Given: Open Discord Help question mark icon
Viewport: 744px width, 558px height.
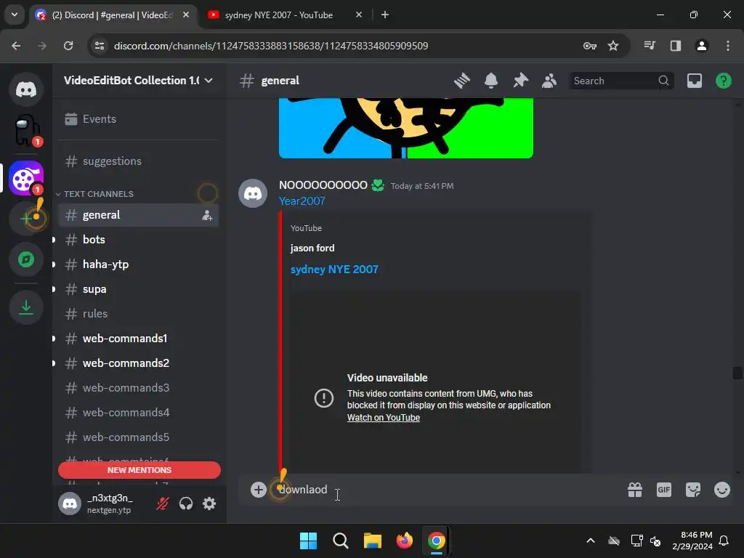Looking at the screenshot, I should [x=723, y=81].
